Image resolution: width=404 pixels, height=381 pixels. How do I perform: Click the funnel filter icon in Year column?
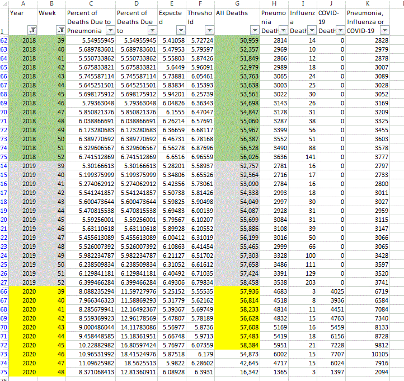[x=31, y=30]
